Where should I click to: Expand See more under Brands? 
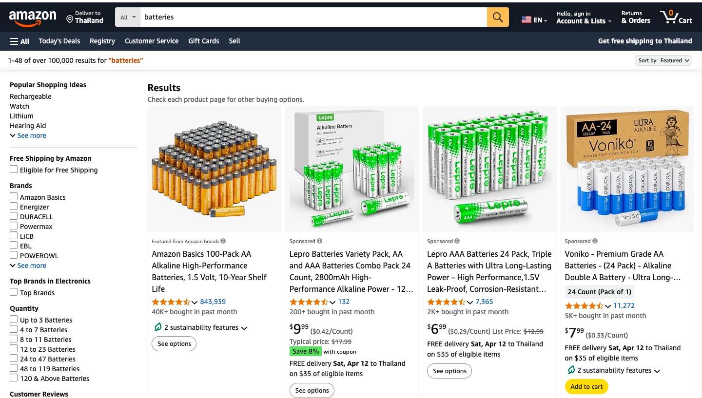tap(28, 265)
